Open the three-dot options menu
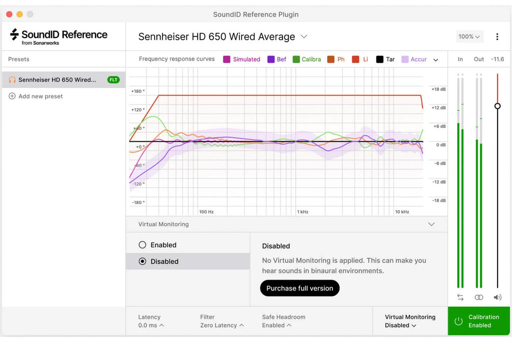 [x=497, y=36]
